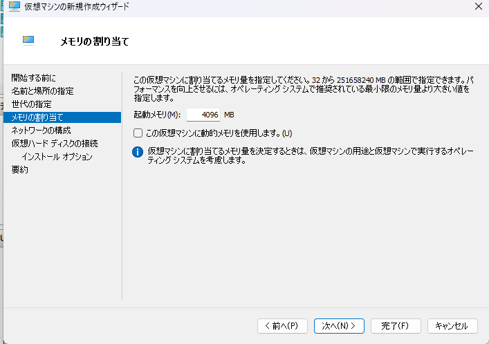Screen dimensions: 489x344
Task: Open the 世代の指定 step
Action: tap(31, 104)
